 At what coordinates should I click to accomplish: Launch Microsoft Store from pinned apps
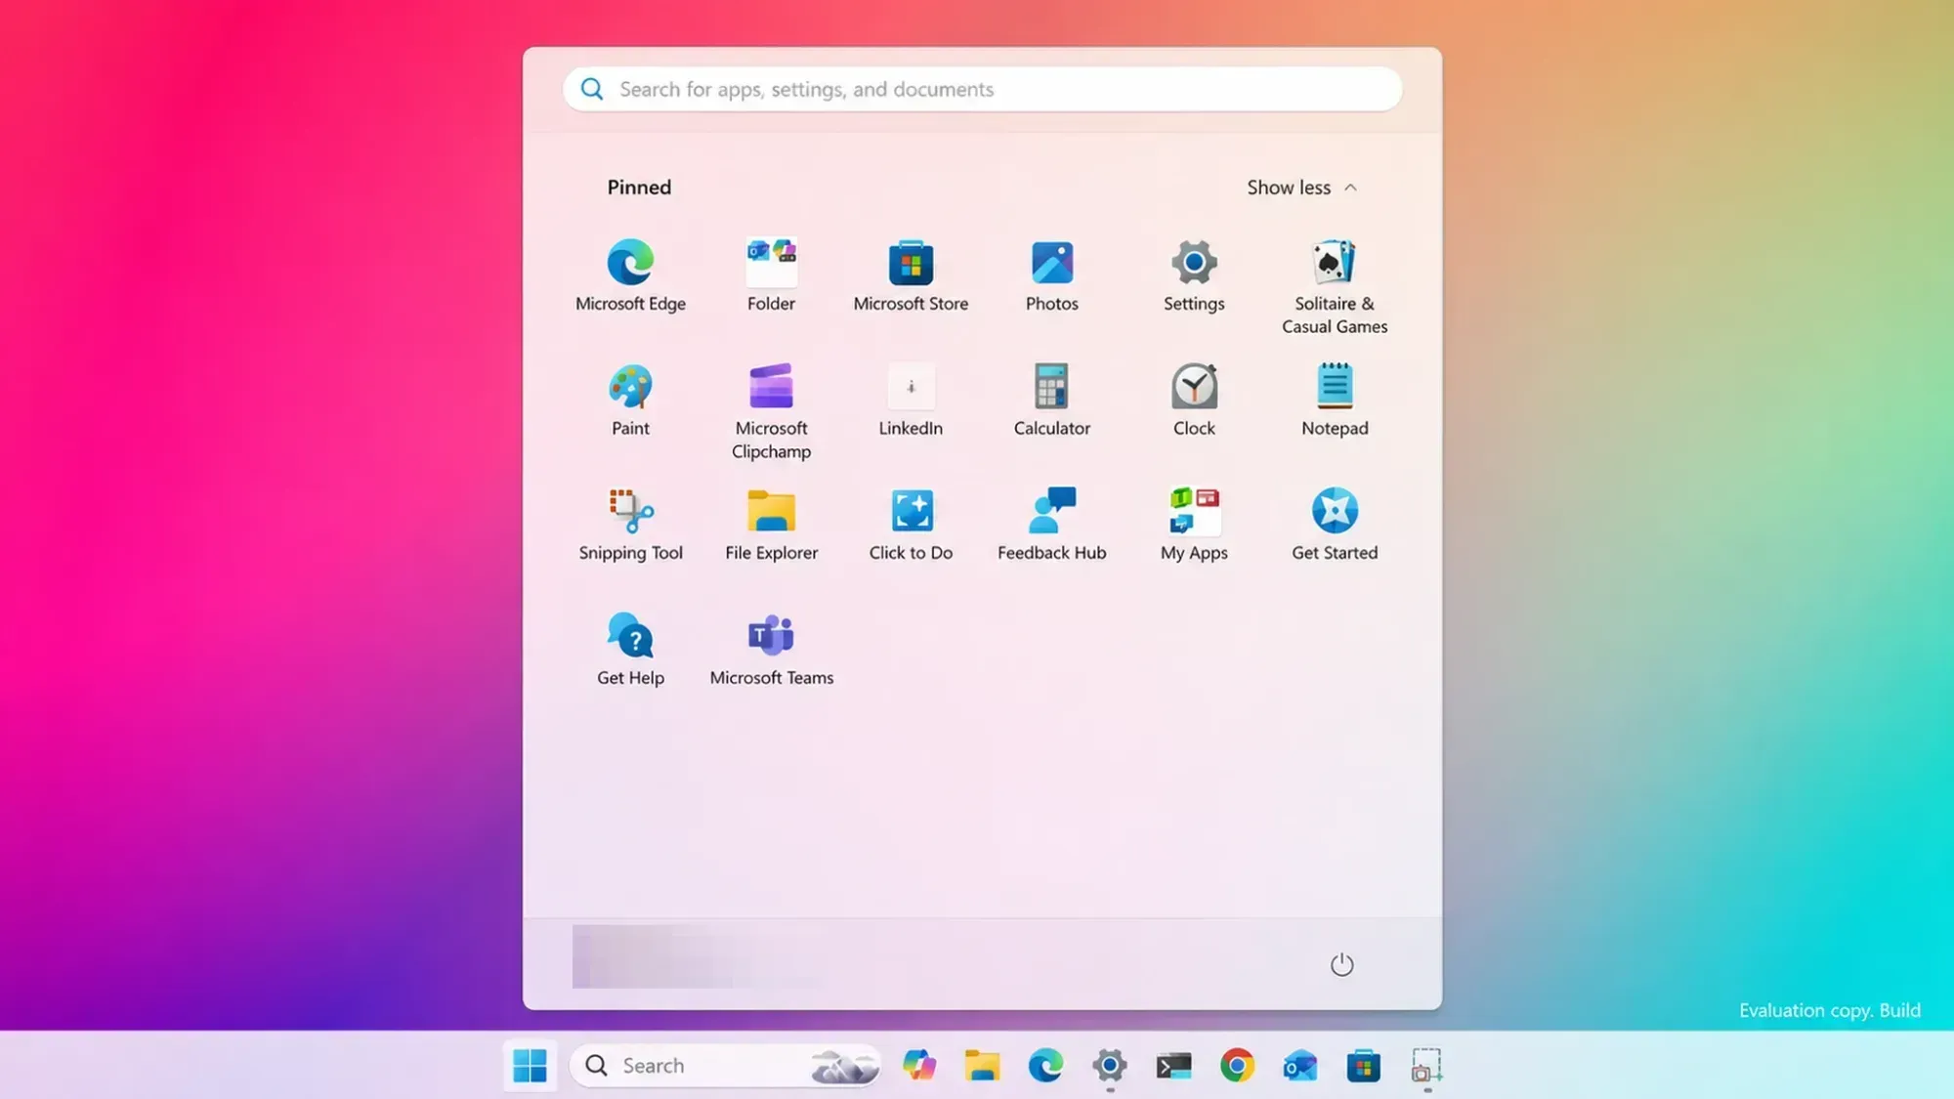pyautogui.click(x=911, y=275)
